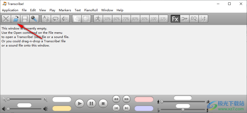Click the arrow-with-lines icon beside the loop button

(65, 19)
